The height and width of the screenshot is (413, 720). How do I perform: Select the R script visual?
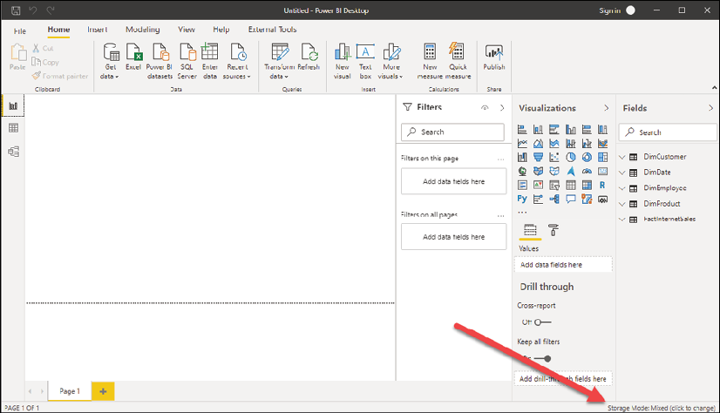pos(602,186)
